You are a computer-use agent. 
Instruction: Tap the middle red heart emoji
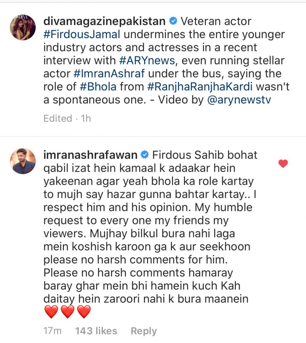click(x=68, y=312)
